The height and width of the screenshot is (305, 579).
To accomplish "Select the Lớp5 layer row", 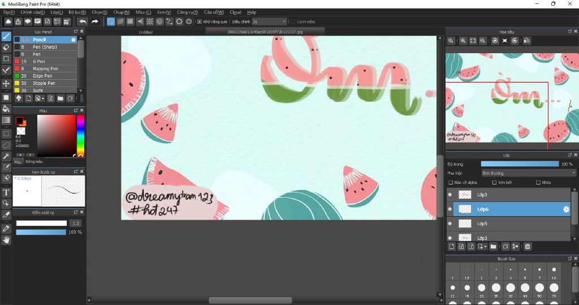I will (509, 224).
